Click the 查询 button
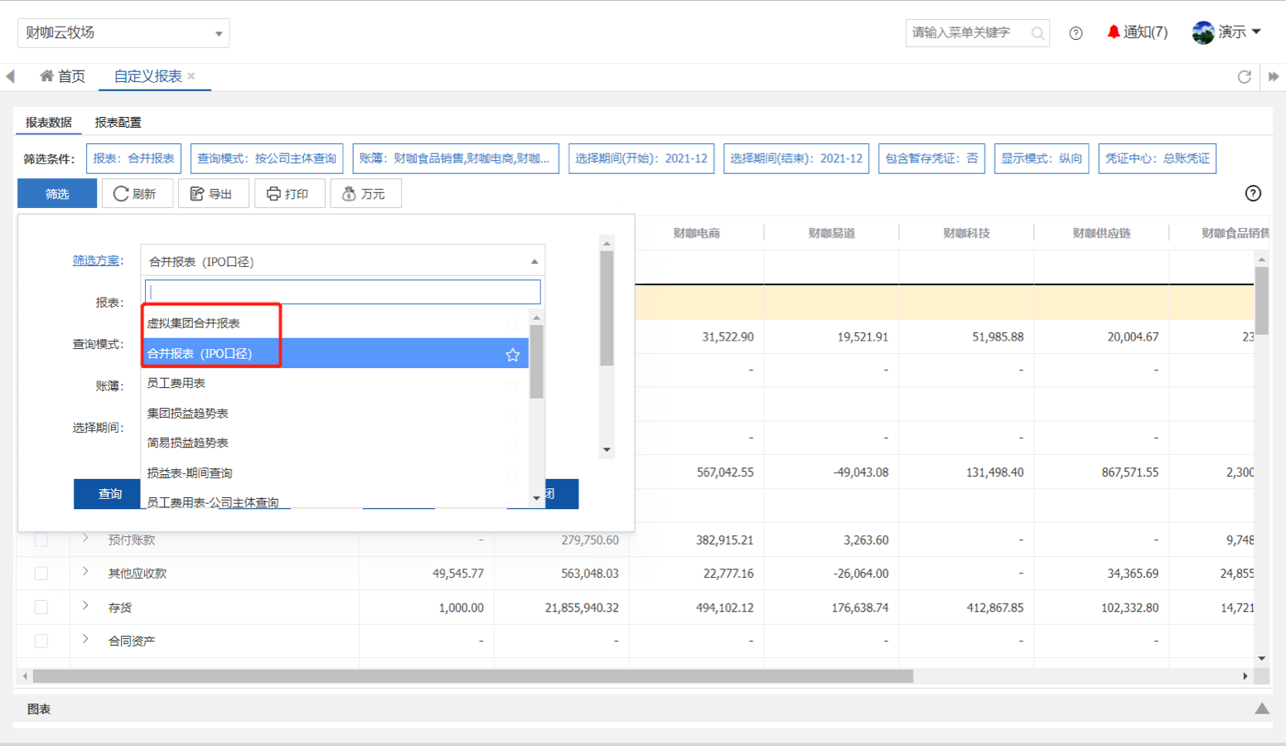Image resolution: width=1286 pixels, height=746 pixels. click(x=109, y=494)
